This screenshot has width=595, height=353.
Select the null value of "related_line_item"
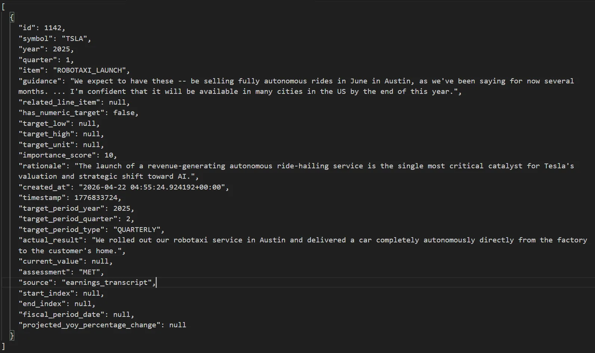(117, 102)
